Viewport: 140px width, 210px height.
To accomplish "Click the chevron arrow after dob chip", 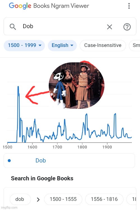I will 38,200.
